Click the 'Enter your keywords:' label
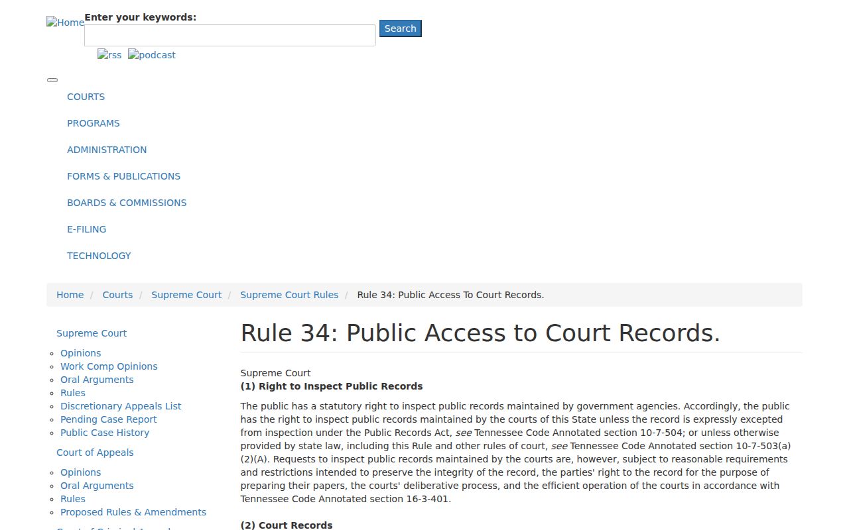 [141, 17]
